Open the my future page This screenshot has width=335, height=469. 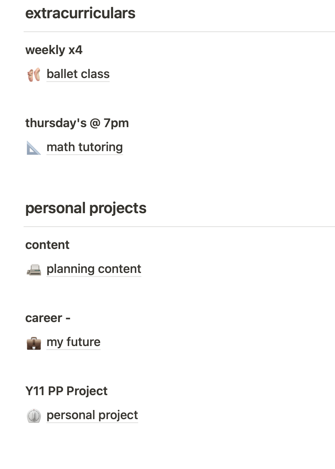point(73,342)
